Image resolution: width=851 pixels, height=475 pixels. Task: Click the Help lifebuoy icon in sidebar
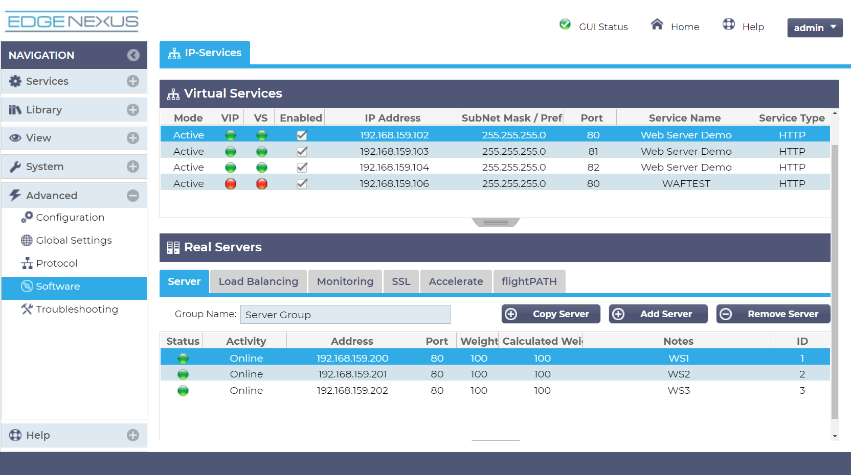pyautogui.click(x=15, y=435)
